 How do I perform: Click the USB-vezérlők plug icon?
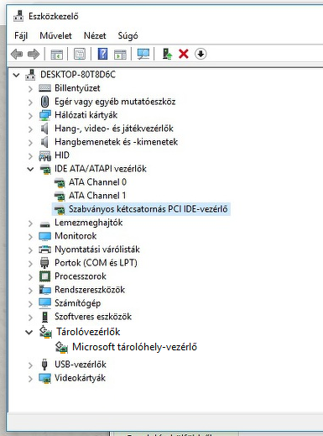[44, 365]
